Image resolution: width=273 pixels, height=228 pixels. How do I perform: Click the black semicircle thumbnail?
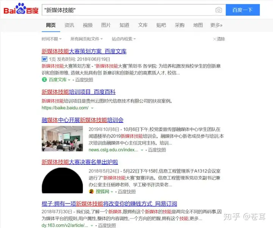click(x=62, y=181)
